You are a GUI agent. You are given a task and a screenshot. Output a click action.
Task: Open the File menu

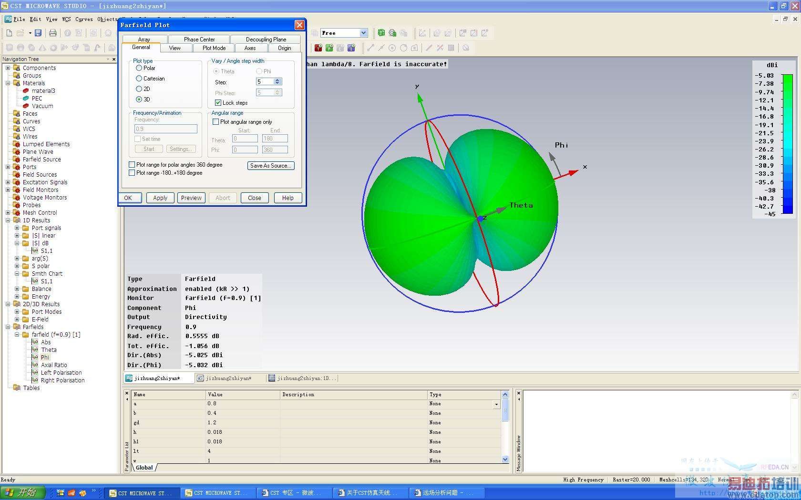point(20,19)
